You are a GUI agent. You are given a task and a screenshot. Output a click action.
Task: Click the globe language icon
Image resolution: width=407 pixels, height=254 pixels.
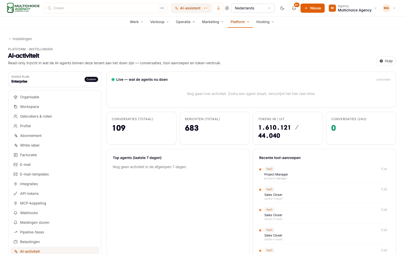click(227, 8)
